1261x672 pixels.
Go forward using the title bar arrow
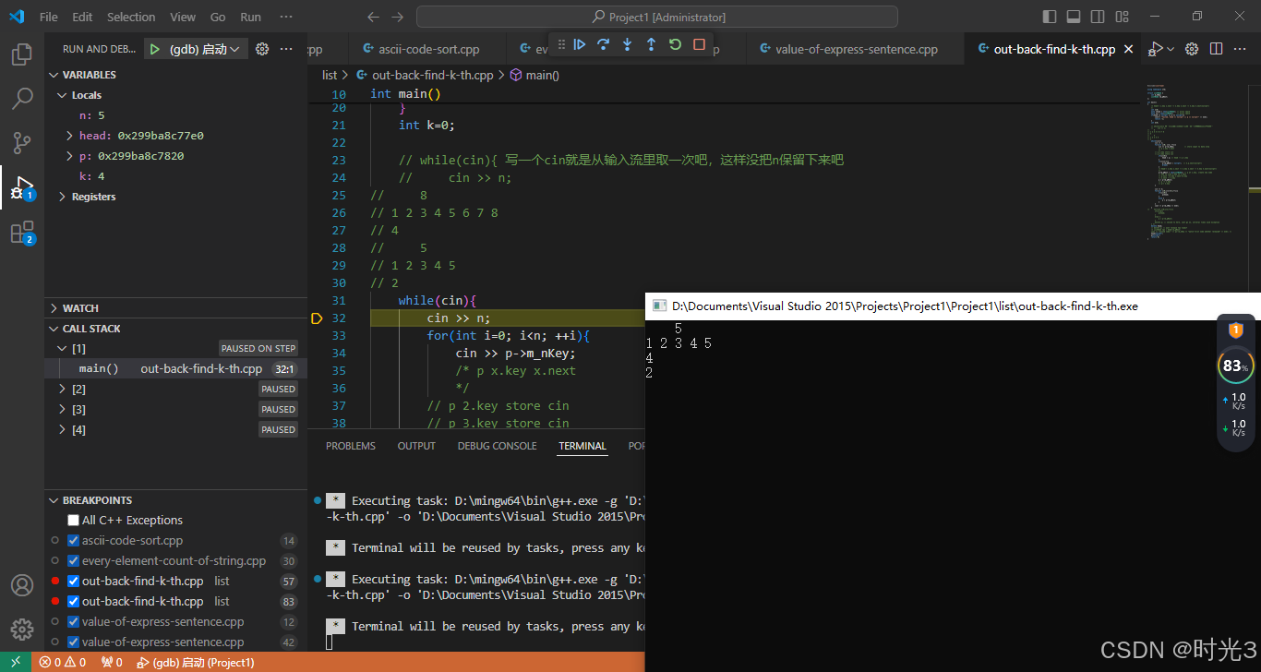coord(397,17)
